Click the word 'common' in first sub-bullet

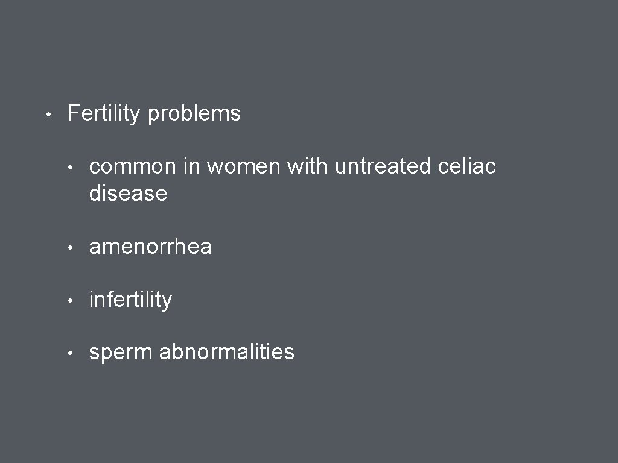[132, 167]
